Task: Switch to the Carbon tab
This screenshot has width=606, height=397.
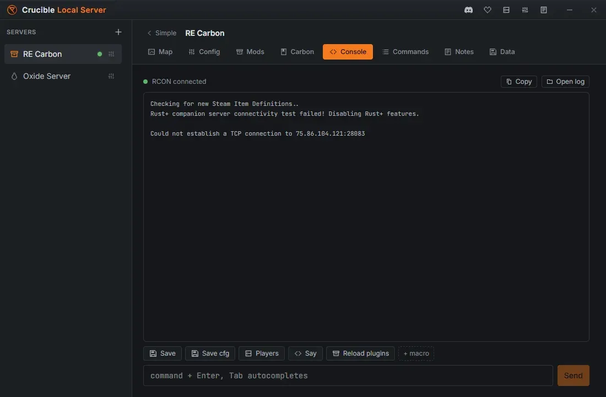Action: point(297,52)
